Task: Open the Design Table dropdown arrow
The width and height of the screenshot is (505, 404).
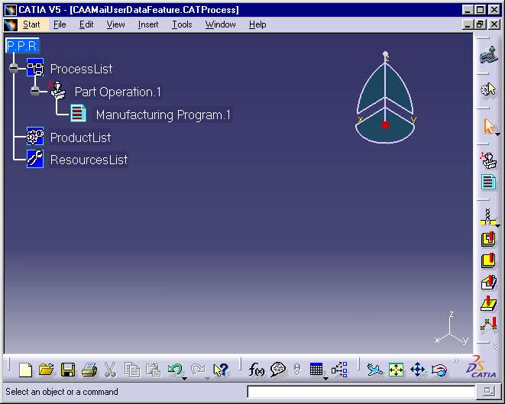Action: pyautogui.click(x=325, y=379)
